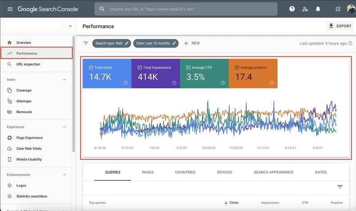This screenshot has width=356, height=211.
Task: Toggle the Total clicks checkbox
Action: coord(91,68)
